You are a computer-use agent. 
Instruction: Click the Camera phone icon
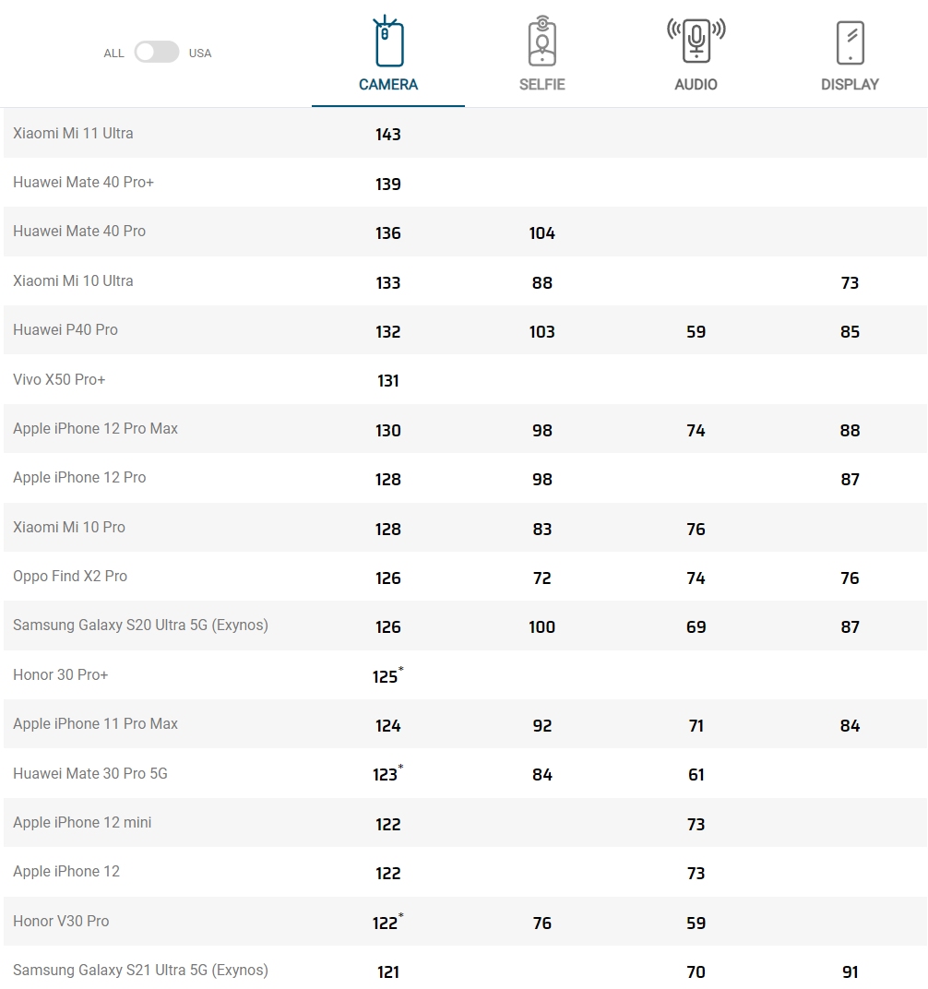tap(388, 42)
